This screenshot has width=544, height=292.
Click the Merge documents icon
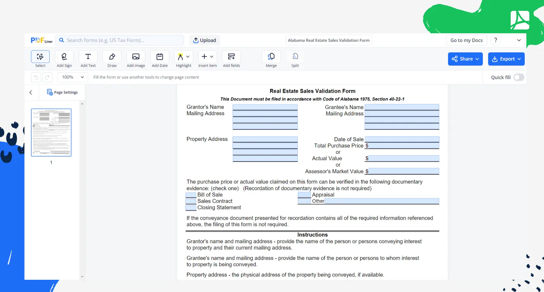271,57
